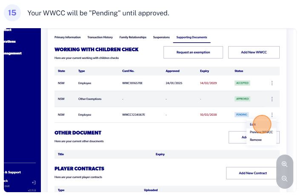This screenshot has width=301, height=196.
Task: Select the Supporting Documents tab
Action: tap(192, 37)
